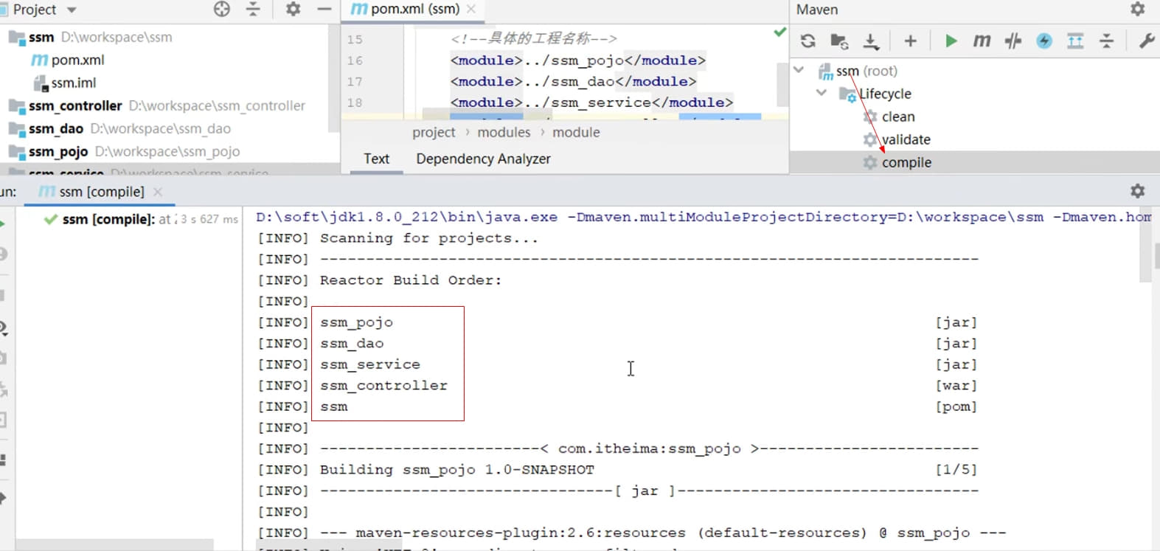
Task: Open Run panel gear settings
Action: pos(1138,191)
